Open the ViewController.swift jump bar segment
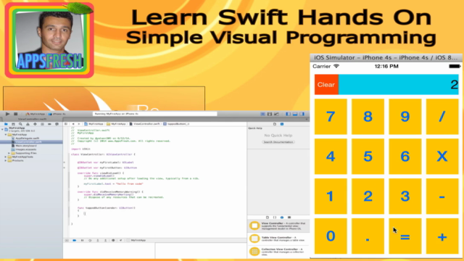The width and height of the screenshot is (464, 261). point(144,124)
